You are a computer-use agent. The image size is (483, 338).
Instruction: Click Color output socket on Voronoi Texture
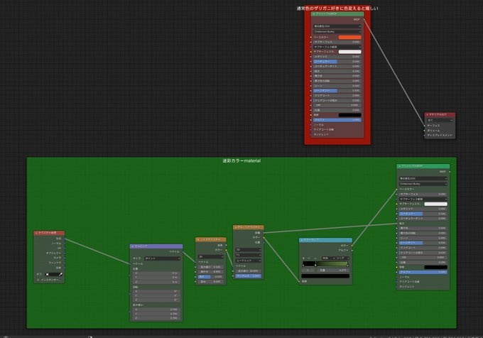264,237
